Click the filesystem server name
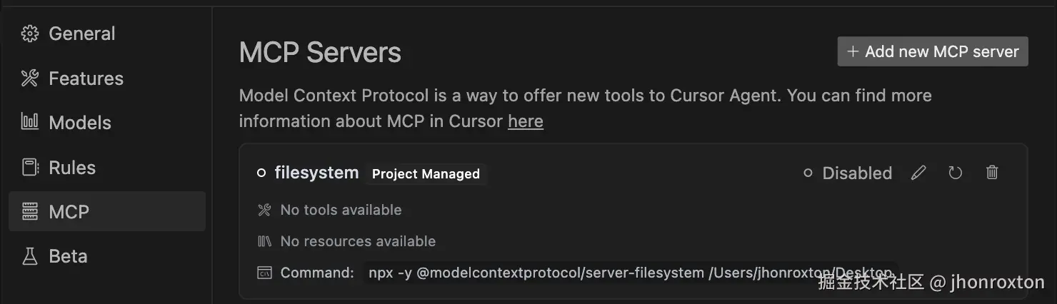Viewport: 1057px width, 304px height. (316, 173)
